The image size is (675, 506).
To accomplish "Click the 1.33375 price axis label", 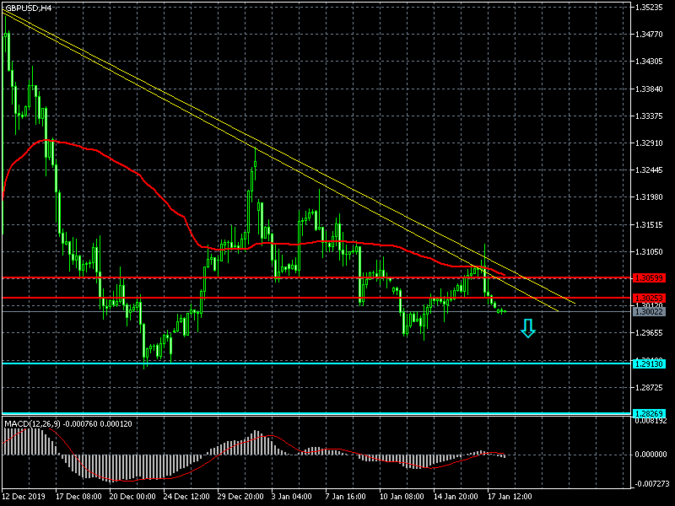I will [x=649, y=116].
